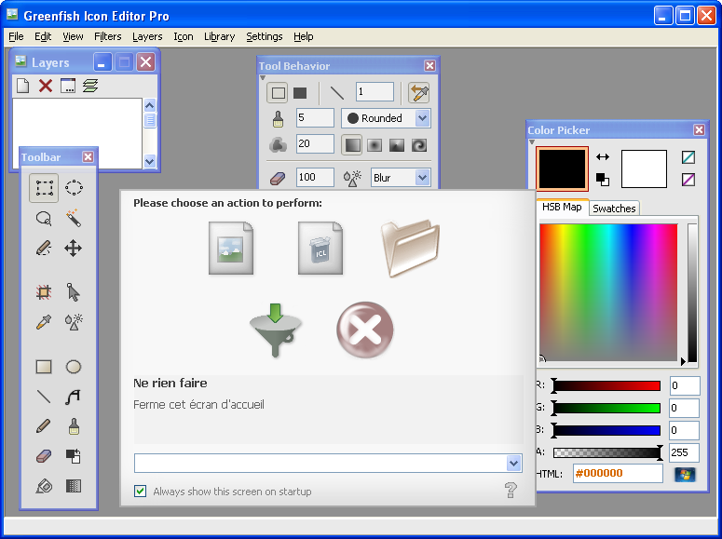The width and height of the screenshot is (722, 539).
Task: Click the eraser alpha field showing 100
Action: tap(315, 177)
